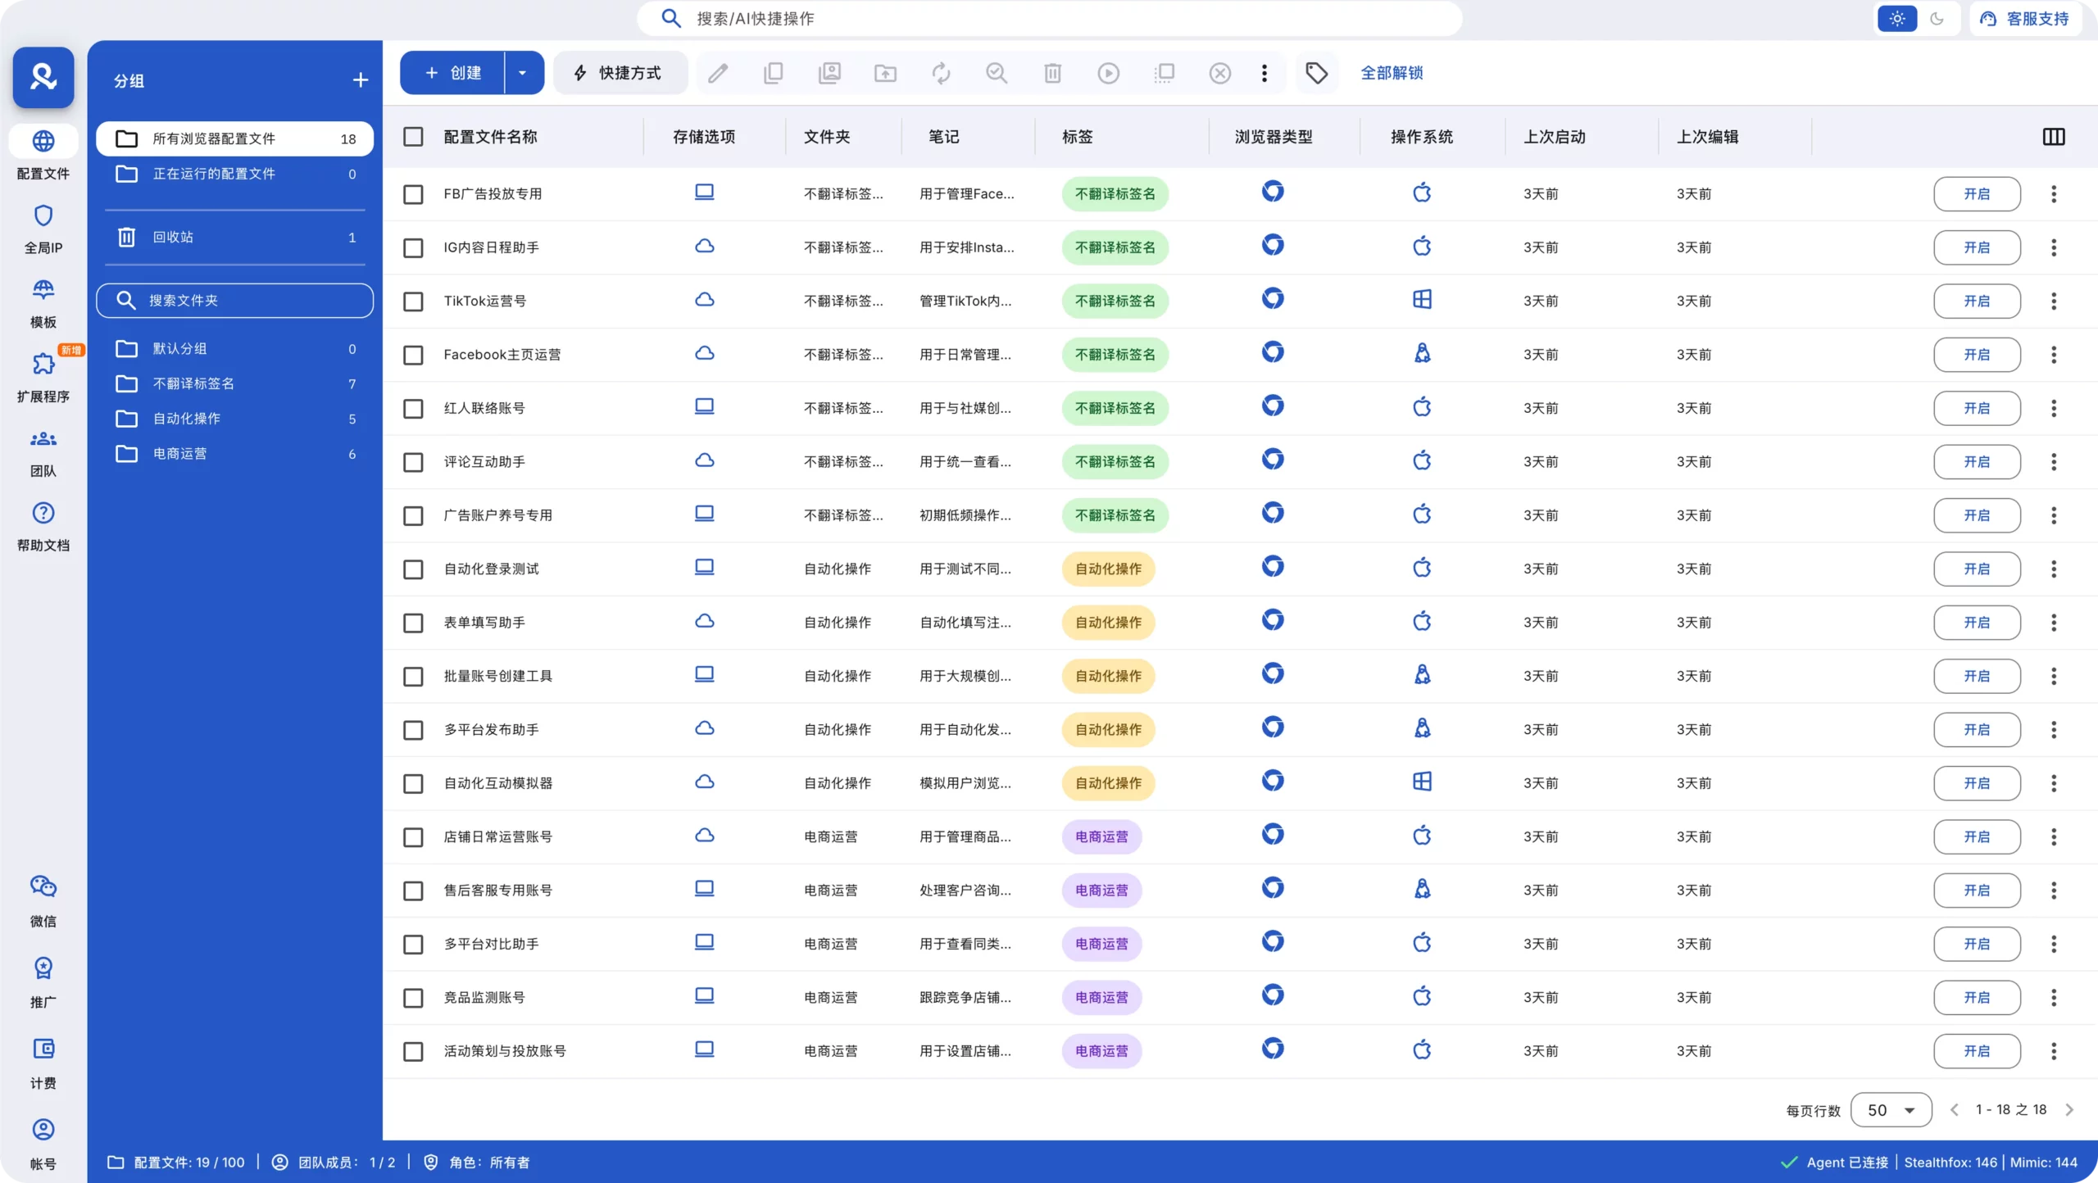Open the 全局IP shield icon
Image resolution: width=2098 pixels, height=1183 pixels.
(x=43, y=215)
